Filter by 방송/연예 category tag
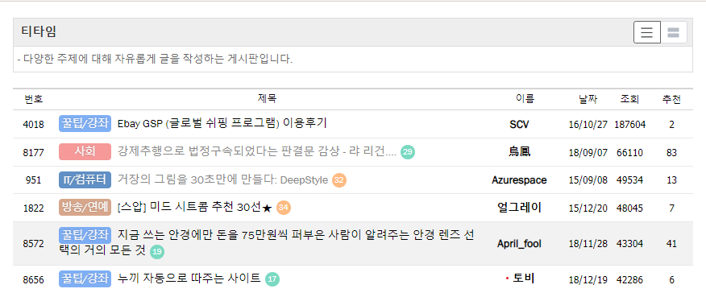 (x=85, y=207)
